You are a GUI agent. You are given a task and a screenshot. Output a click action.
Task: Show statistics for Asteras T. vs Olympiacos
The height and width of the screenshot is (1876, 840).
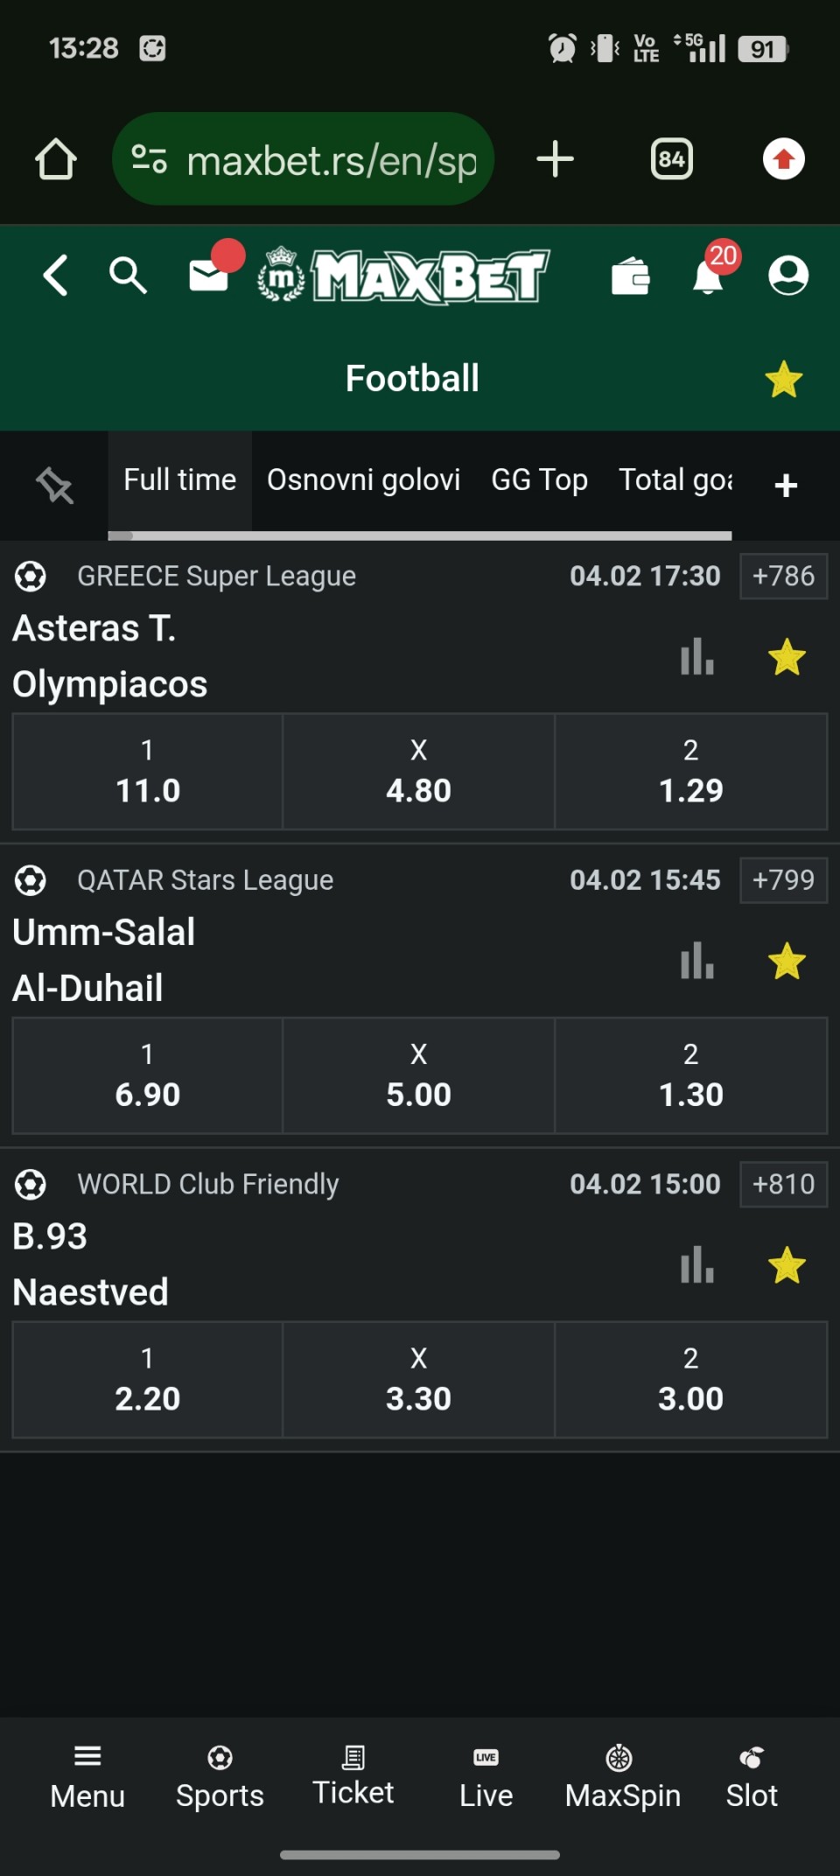[x=697, y=656]
